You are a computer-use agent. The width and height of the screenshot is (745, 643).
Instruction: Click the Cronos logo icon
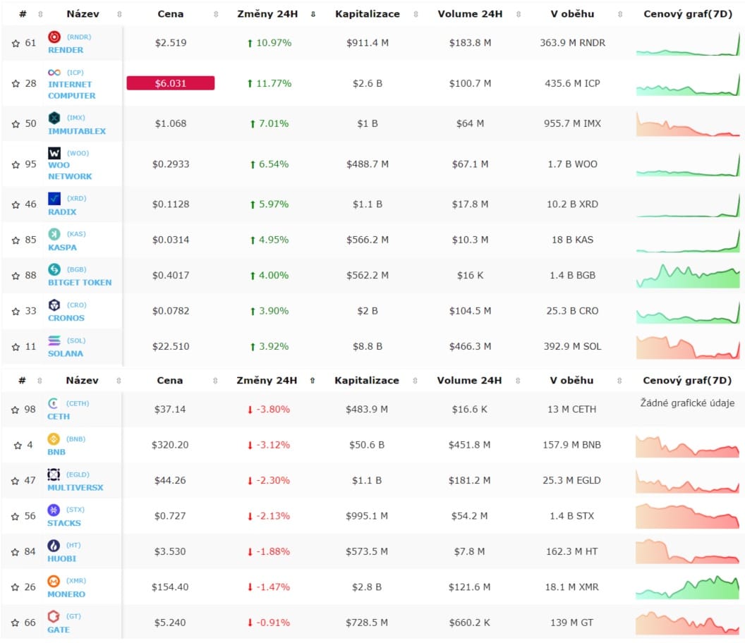tap(54, 305)
